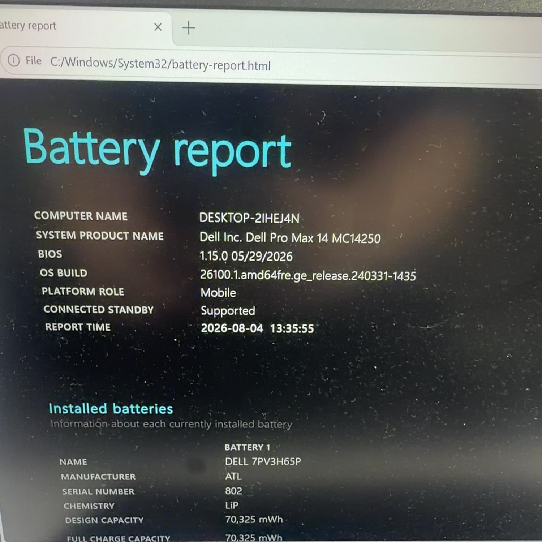Viewport: 542px width, 542px height.
Task: Select report time 2026-08-04 13:35:55
Action: 258,328
